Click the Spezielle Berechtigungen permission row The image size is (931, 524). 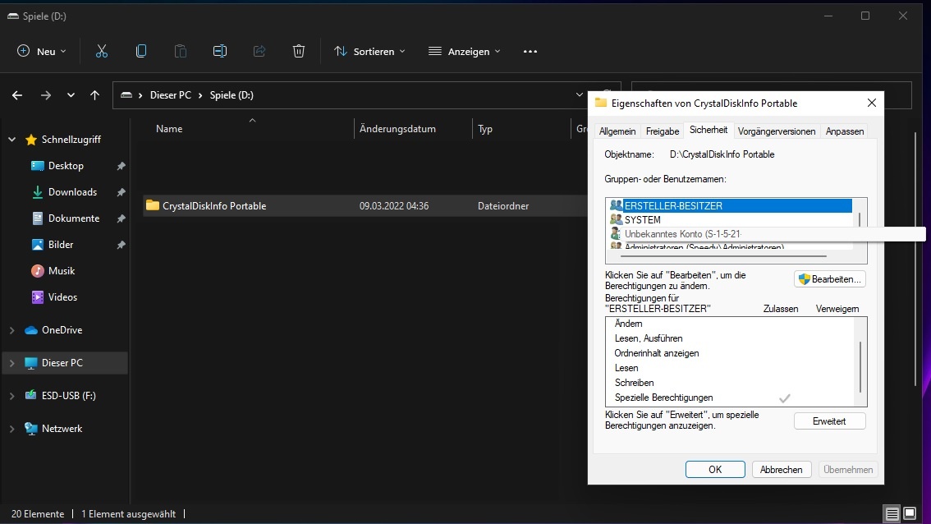click(731, 398)
